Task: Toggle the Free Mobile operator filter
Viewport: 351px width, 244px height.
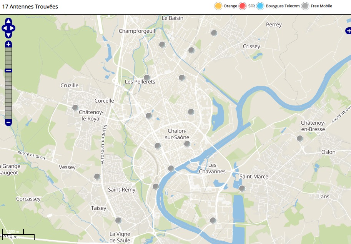Action: pos(305,6)
